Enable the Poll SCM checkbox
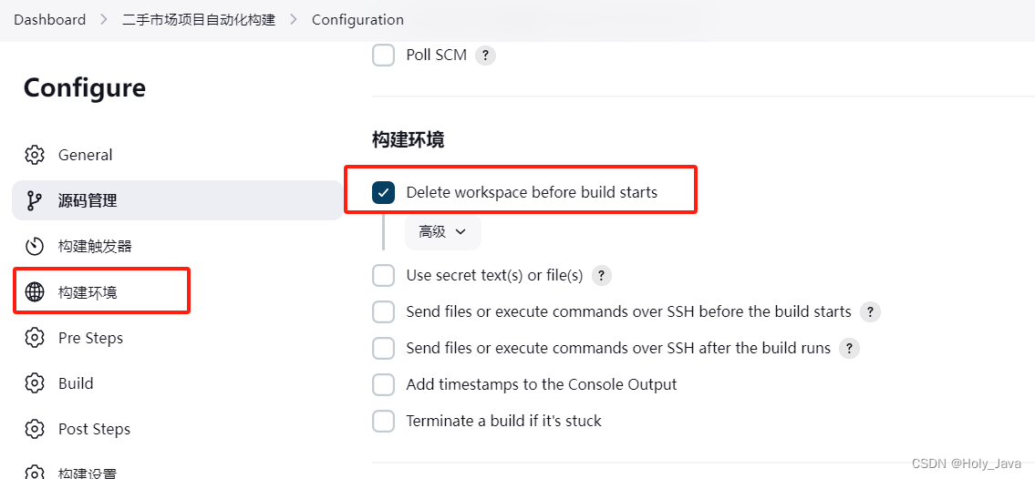The width and height of the screenshot is (1035, 479). click(384, 56)
